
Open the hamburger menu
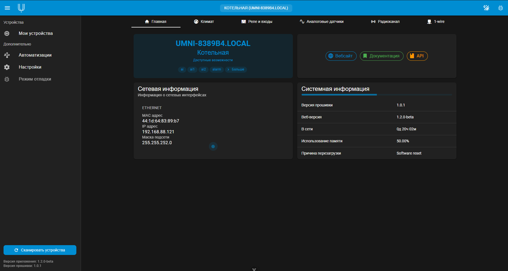click(x=7, y=8)
